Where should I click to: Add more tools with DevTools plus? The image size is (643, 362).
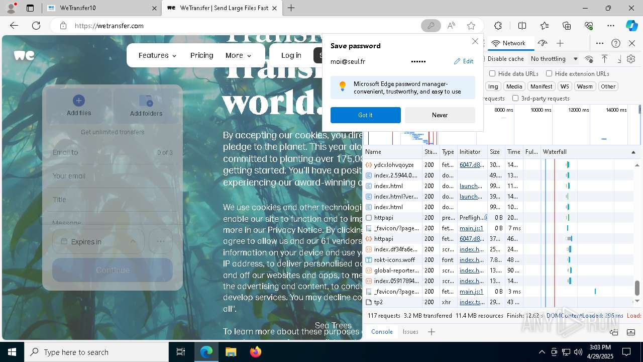click(560, 43)
